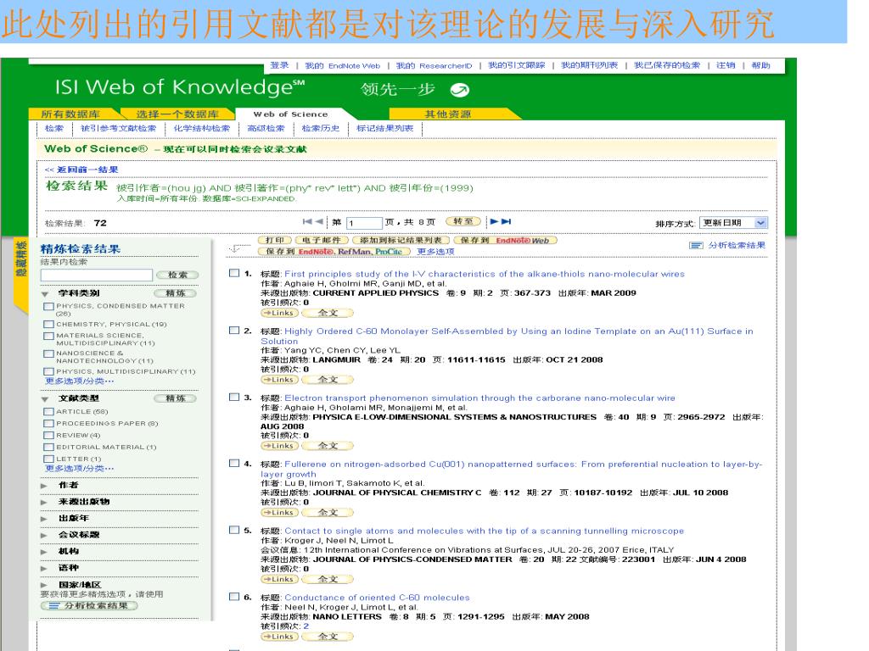869x651 pixels.
Task: Check PROCEEDINGS PAPER document type
Action: 48,424
